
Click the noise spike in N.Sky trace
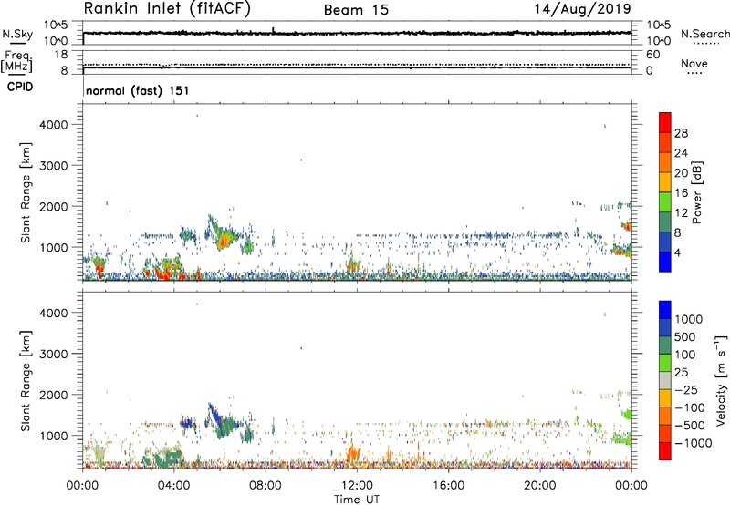(273, 31)
